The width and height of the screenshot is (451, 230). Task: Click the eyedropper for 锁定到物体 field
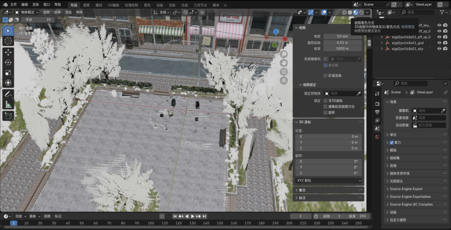point(359,94)
